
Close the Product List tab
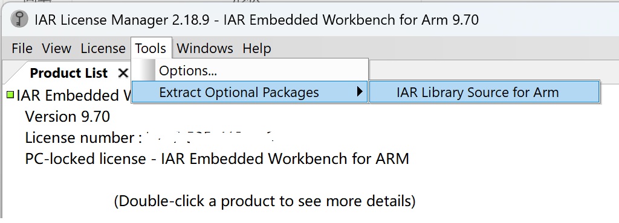pyautogui.click(x=123, y=73)
